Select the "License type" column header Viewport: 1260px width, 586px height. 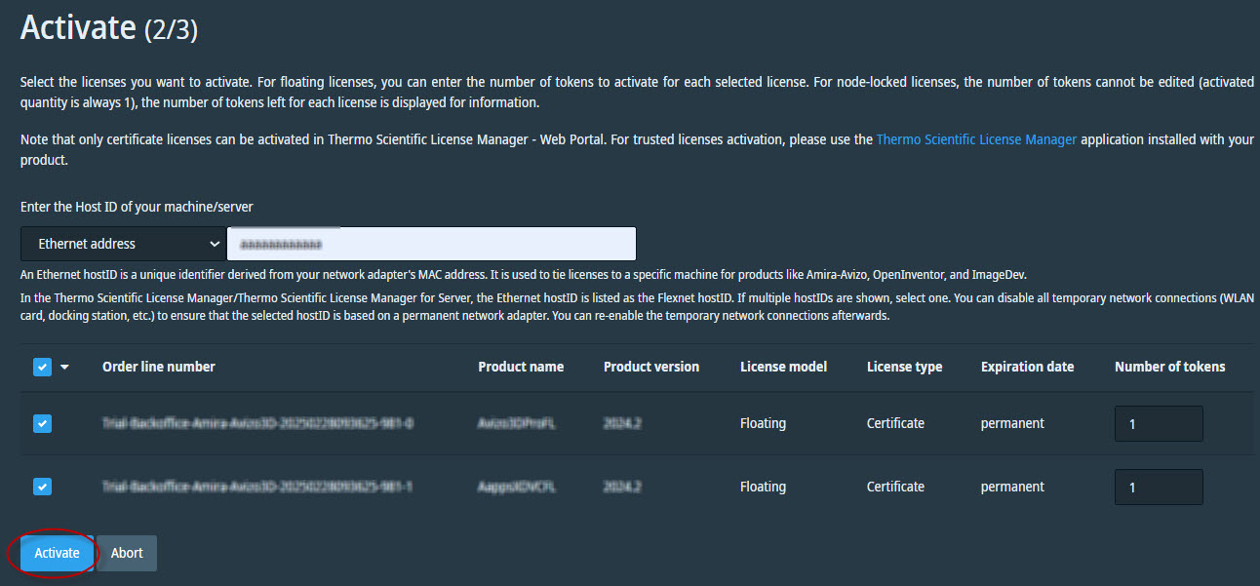905,367
